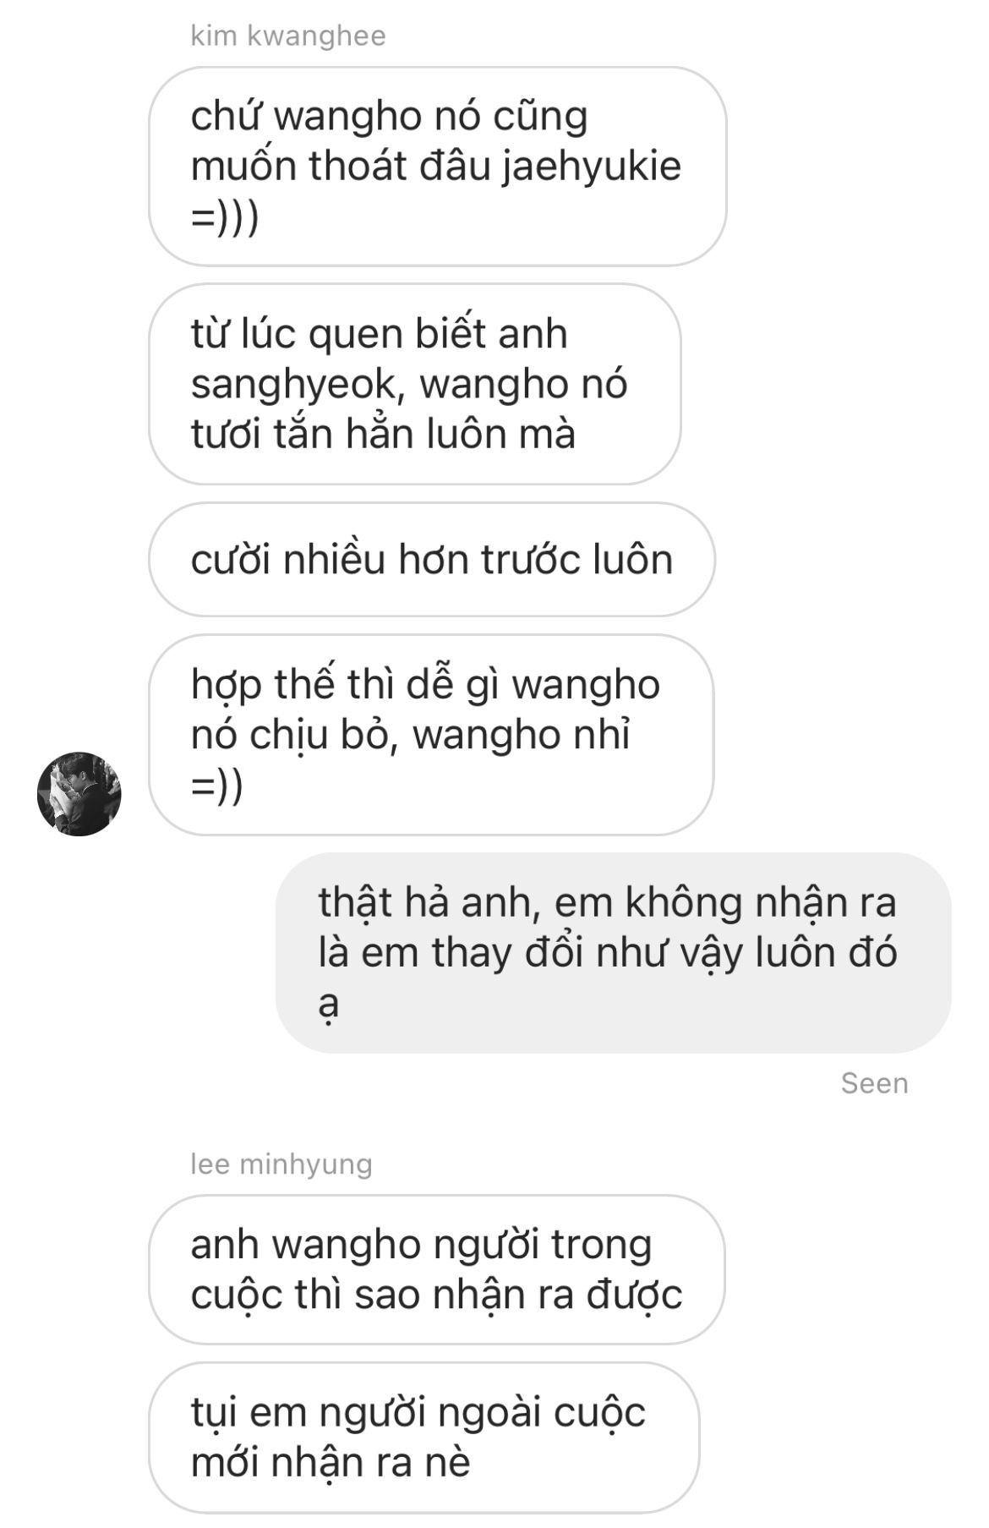
Task: Tap the sender name lee minhyung
Action: coord(281,1164)
